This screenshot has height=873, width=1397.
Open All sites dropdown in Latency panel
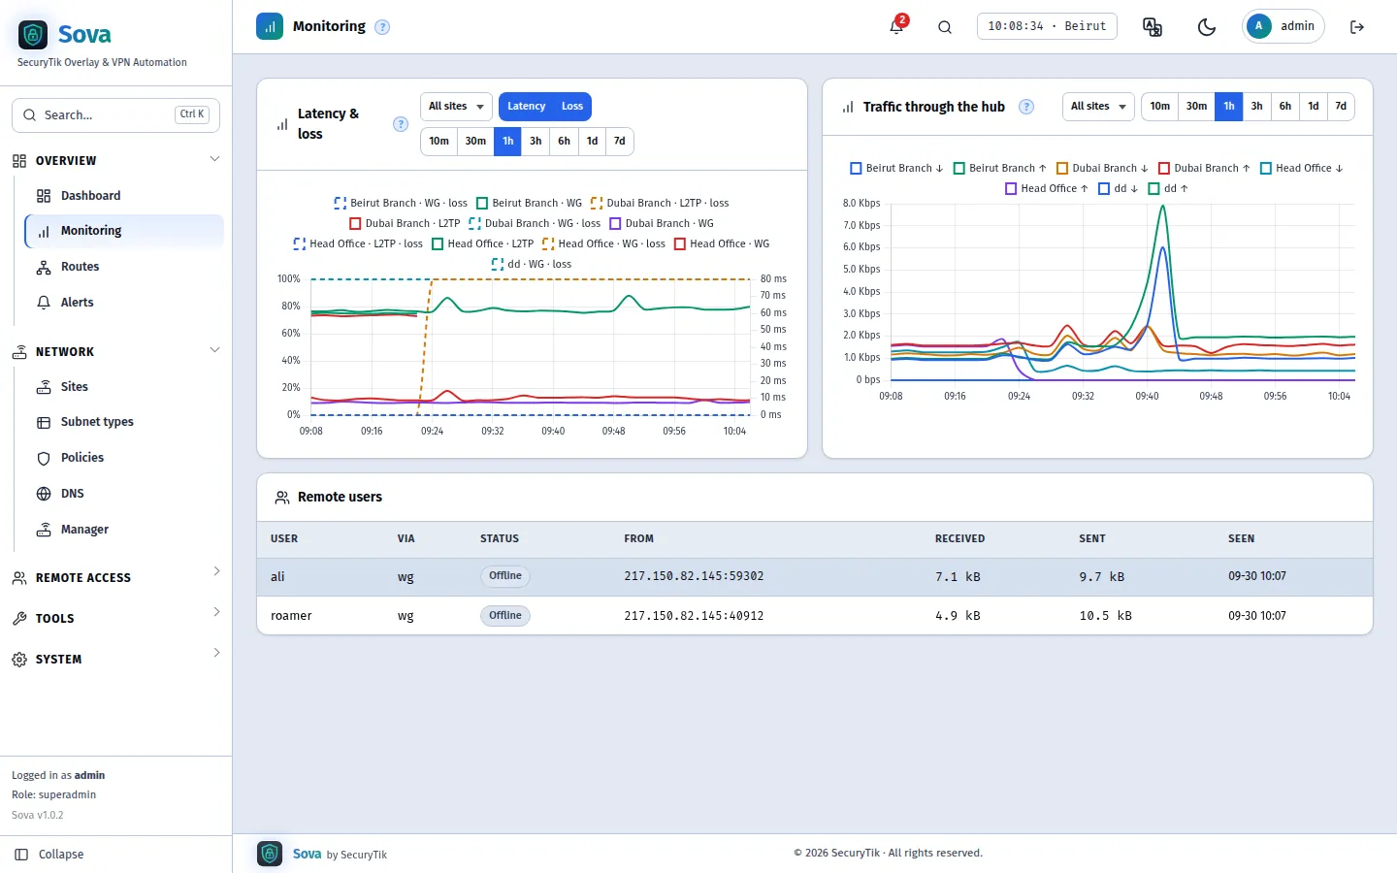[456, 107]
